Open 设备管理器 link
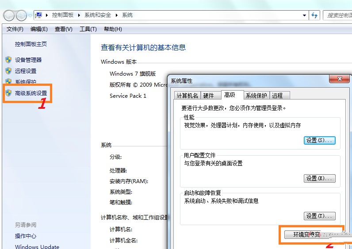 28,60
